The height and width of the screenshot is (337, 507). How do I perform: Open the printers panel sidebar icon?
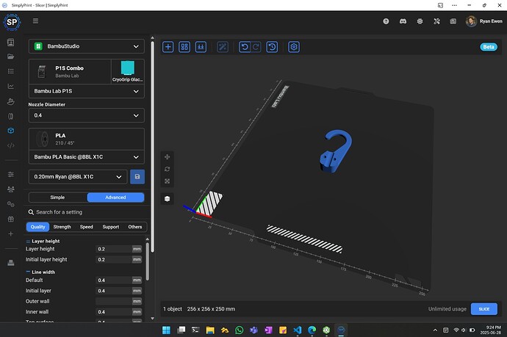[11, 43]
